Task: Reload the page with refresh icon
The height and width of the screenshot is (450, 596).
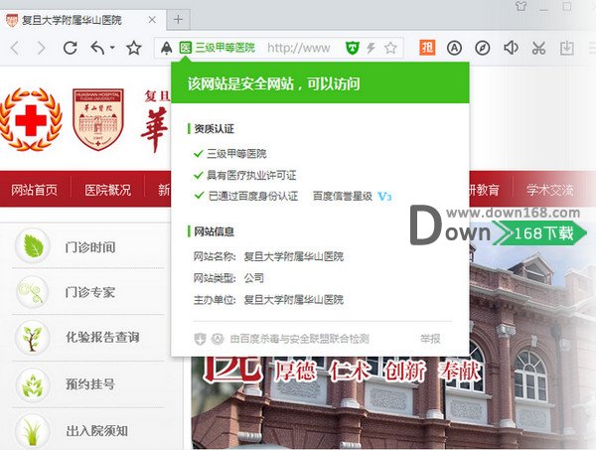Action: coord(71,48)
